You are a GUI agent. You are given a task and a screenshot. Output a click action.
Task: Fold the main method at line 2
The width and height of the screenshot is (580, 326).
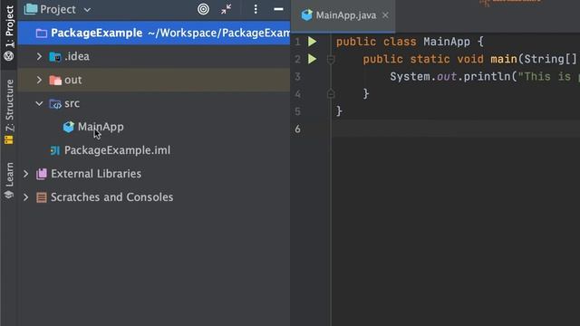(331, 59)
